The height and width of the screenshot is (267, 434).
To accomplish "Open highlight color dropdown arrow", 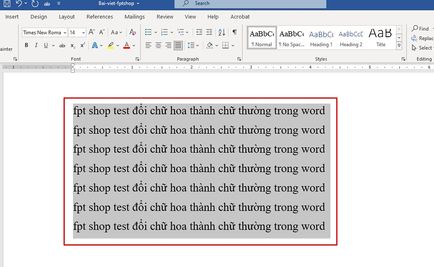I will tap(118, 45).
